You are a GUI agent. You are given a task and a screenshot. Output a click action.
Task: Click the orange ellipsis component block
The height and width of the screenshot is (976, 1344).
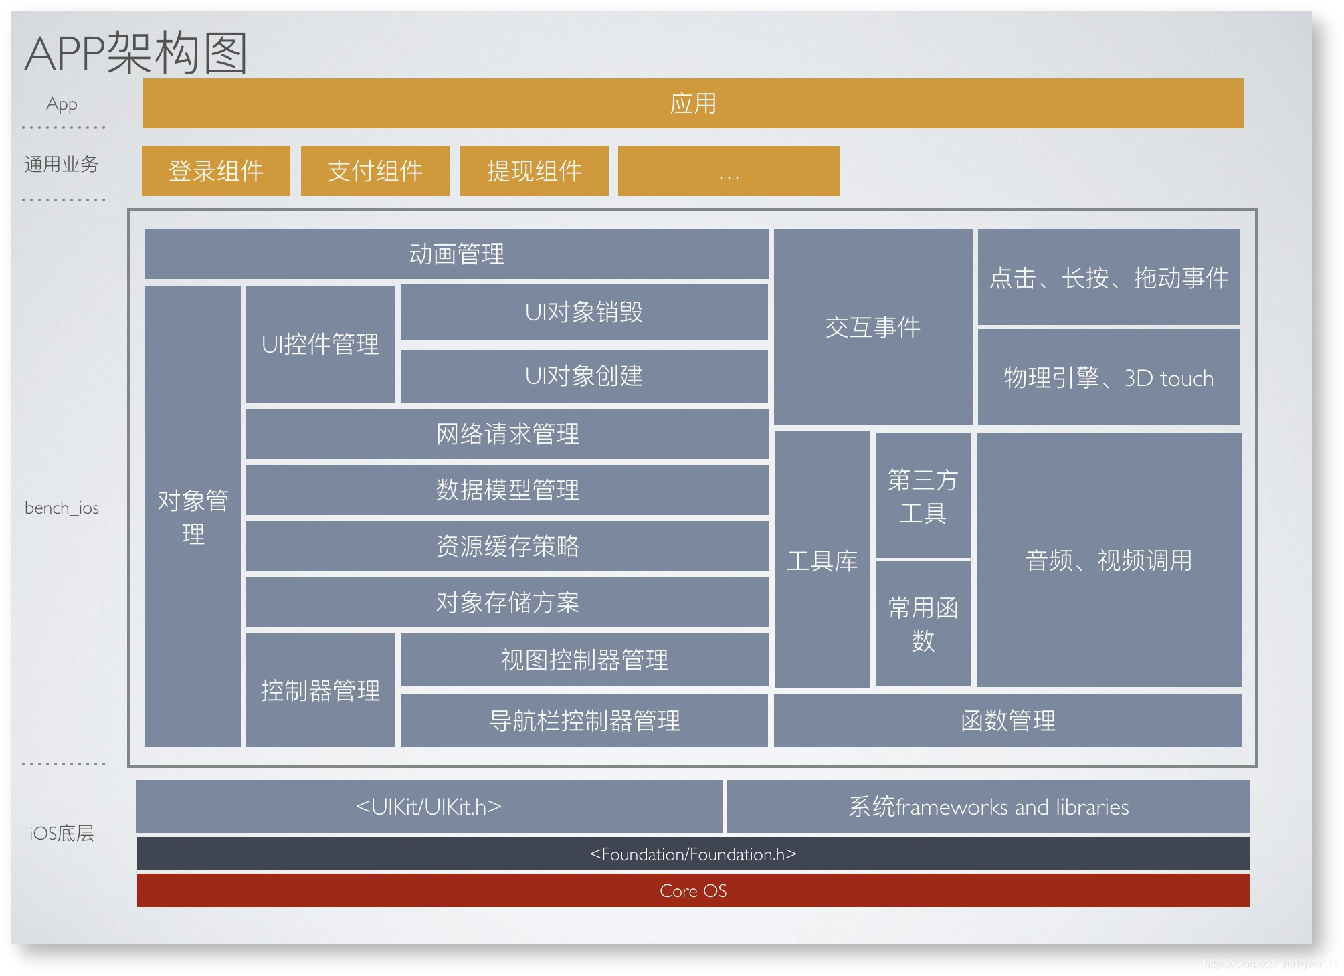(x=728, y=171)
